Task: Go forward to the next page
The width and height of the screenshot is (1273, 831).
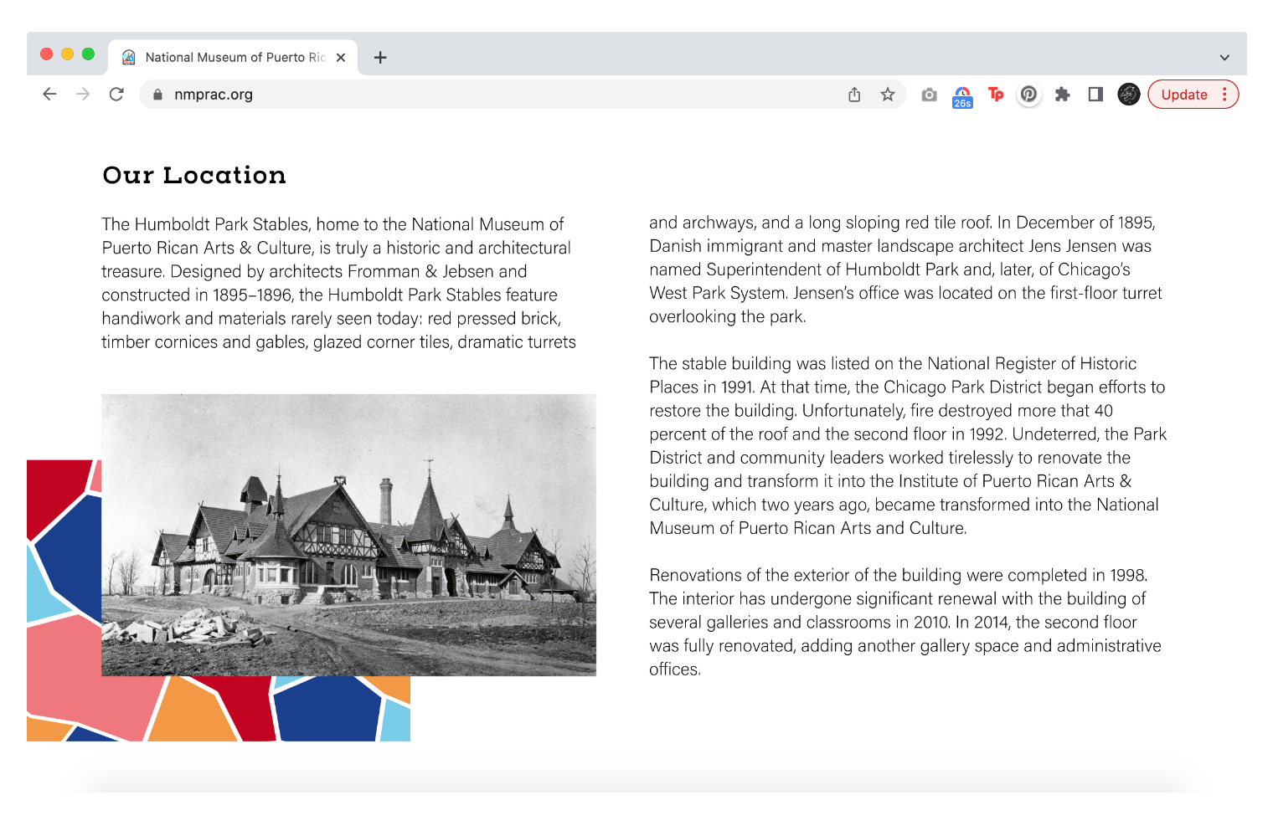Action: click(83, 95)
